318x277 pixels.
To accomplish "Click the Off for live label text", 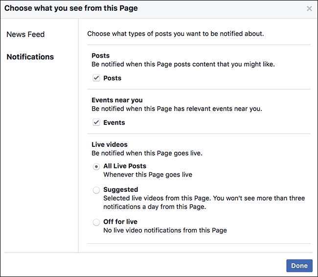I will (x=120, y=222).
